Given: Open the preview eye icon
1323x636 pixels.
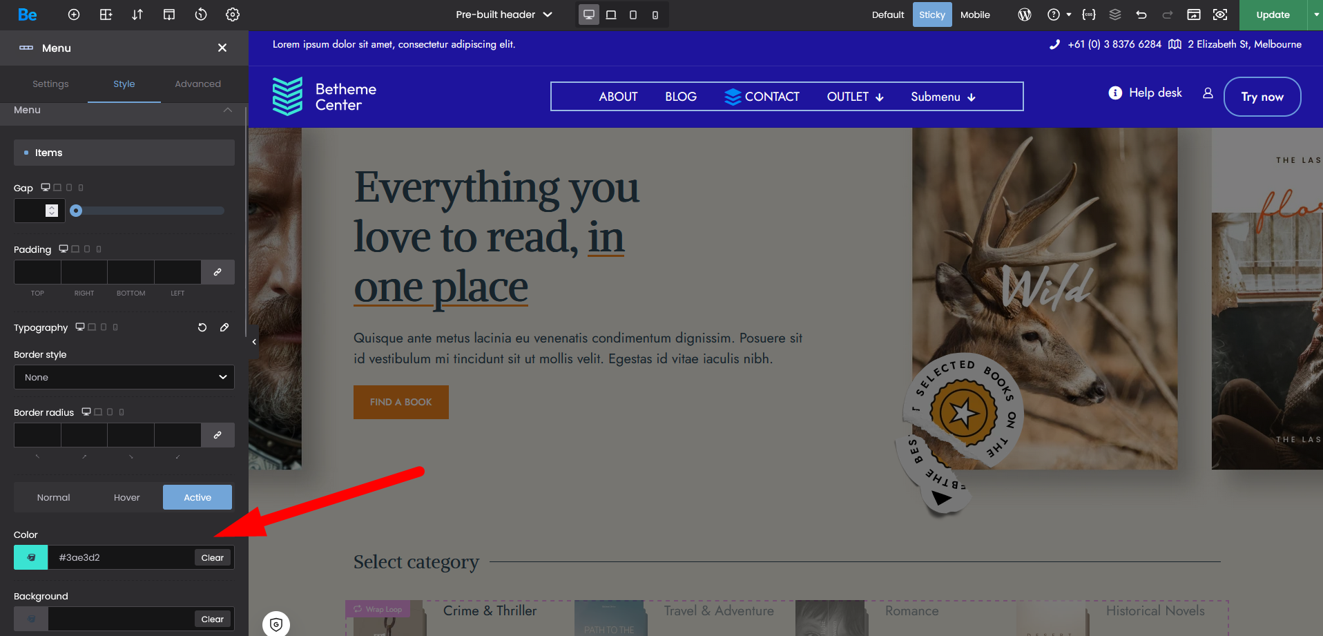Looking at the screenshot, I should point(1220,15).
